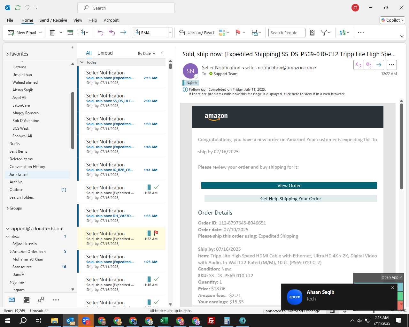Open New Email dropdown arrow
This screenshot has height=327, width=409.
point(40,33)
